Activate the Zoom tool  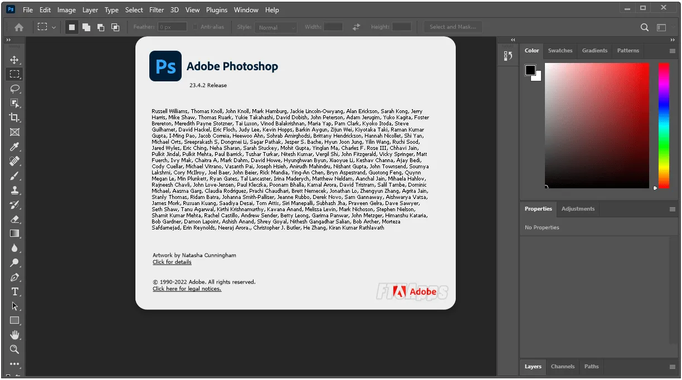14,349
